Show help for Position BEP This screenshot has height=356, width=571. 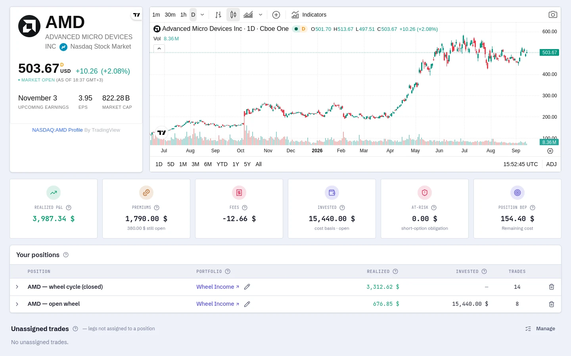[533, 208]
